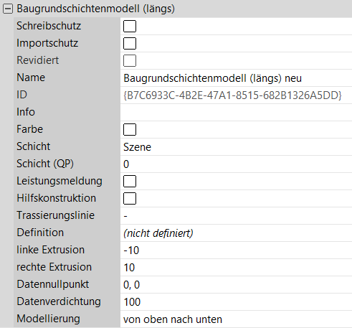
Task: Select the Modellierung property label
Action: [48, 319]
